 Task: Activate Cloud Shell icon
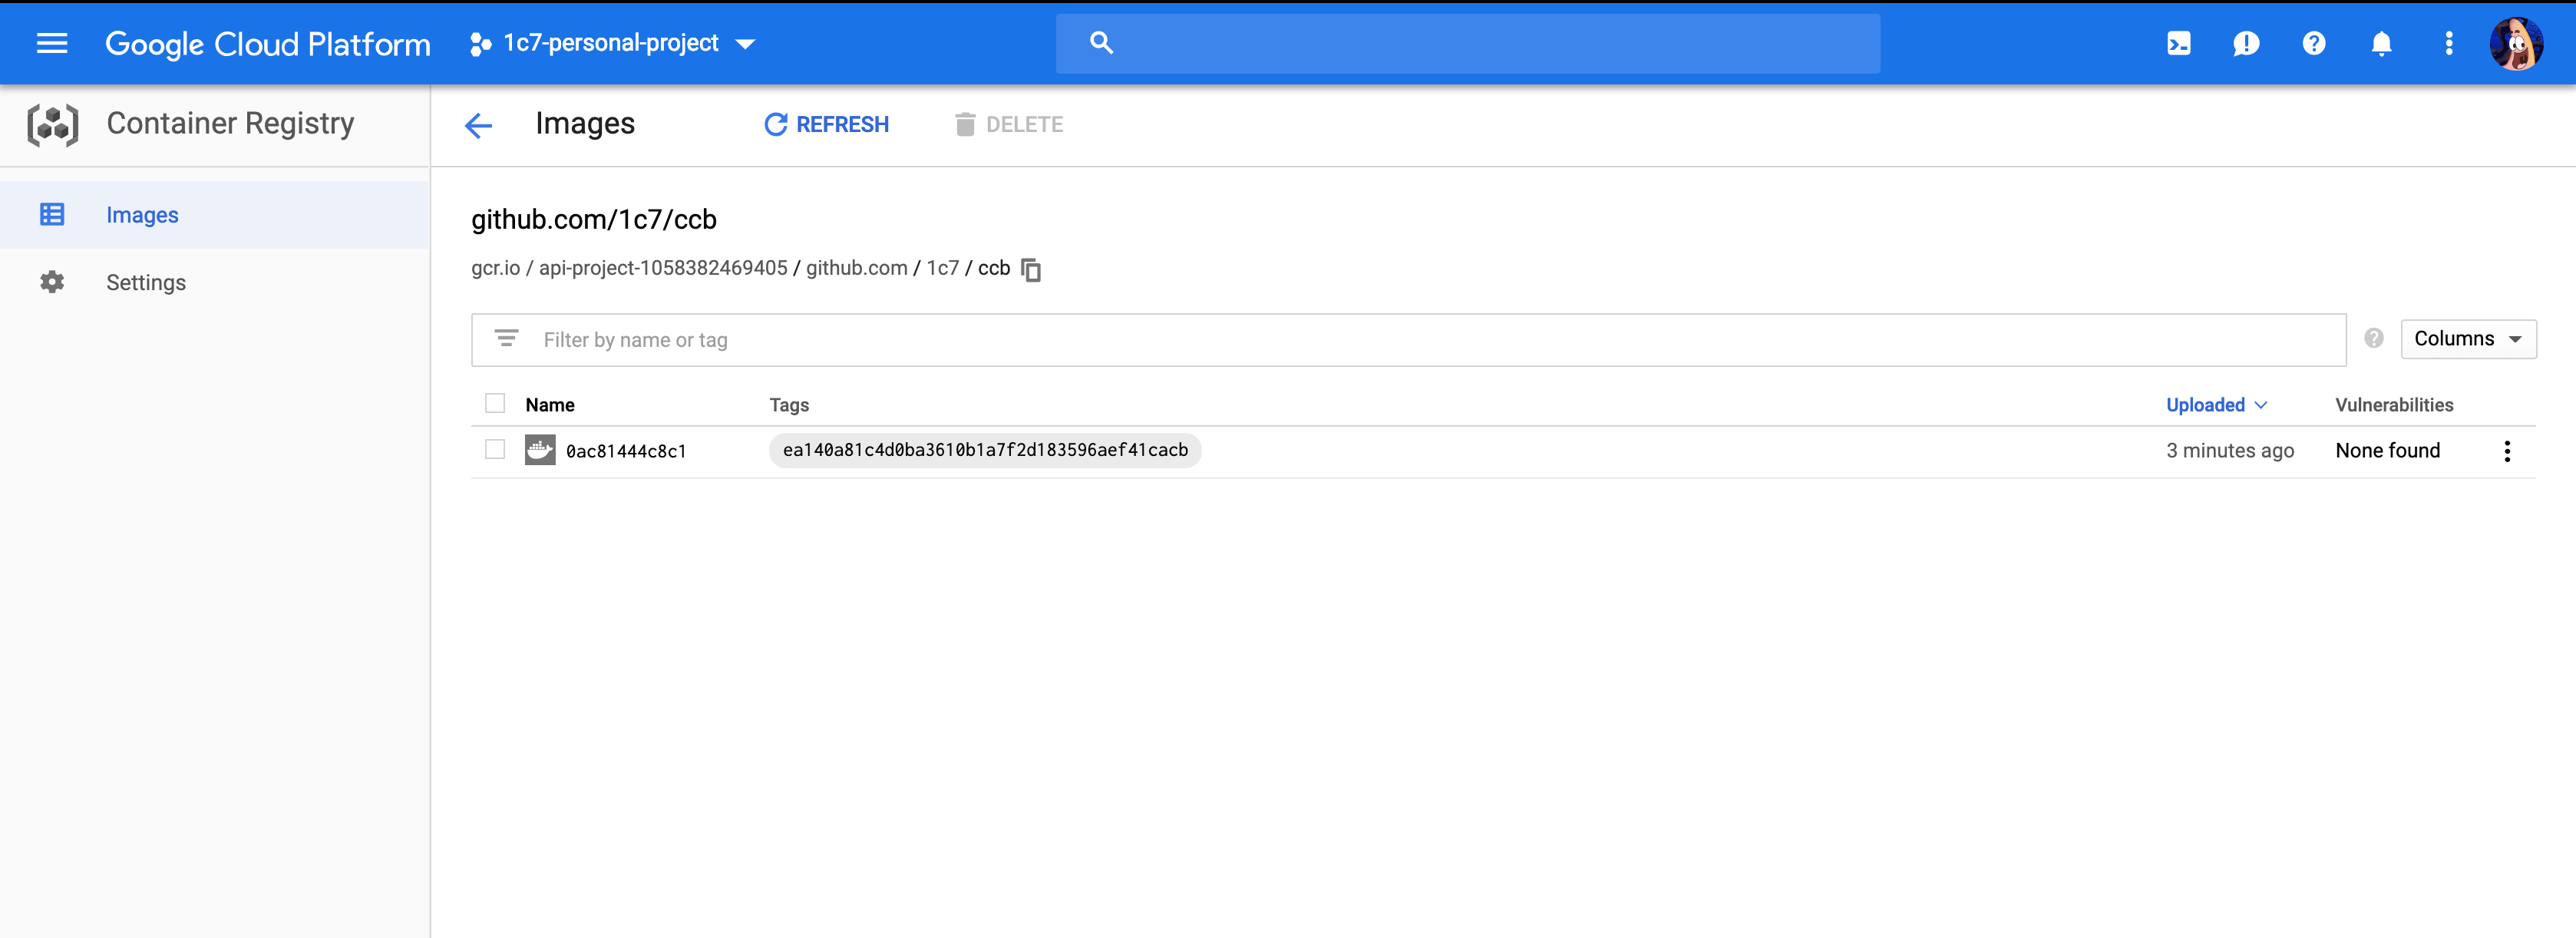pyautogui.click(x=2178, y=43)
